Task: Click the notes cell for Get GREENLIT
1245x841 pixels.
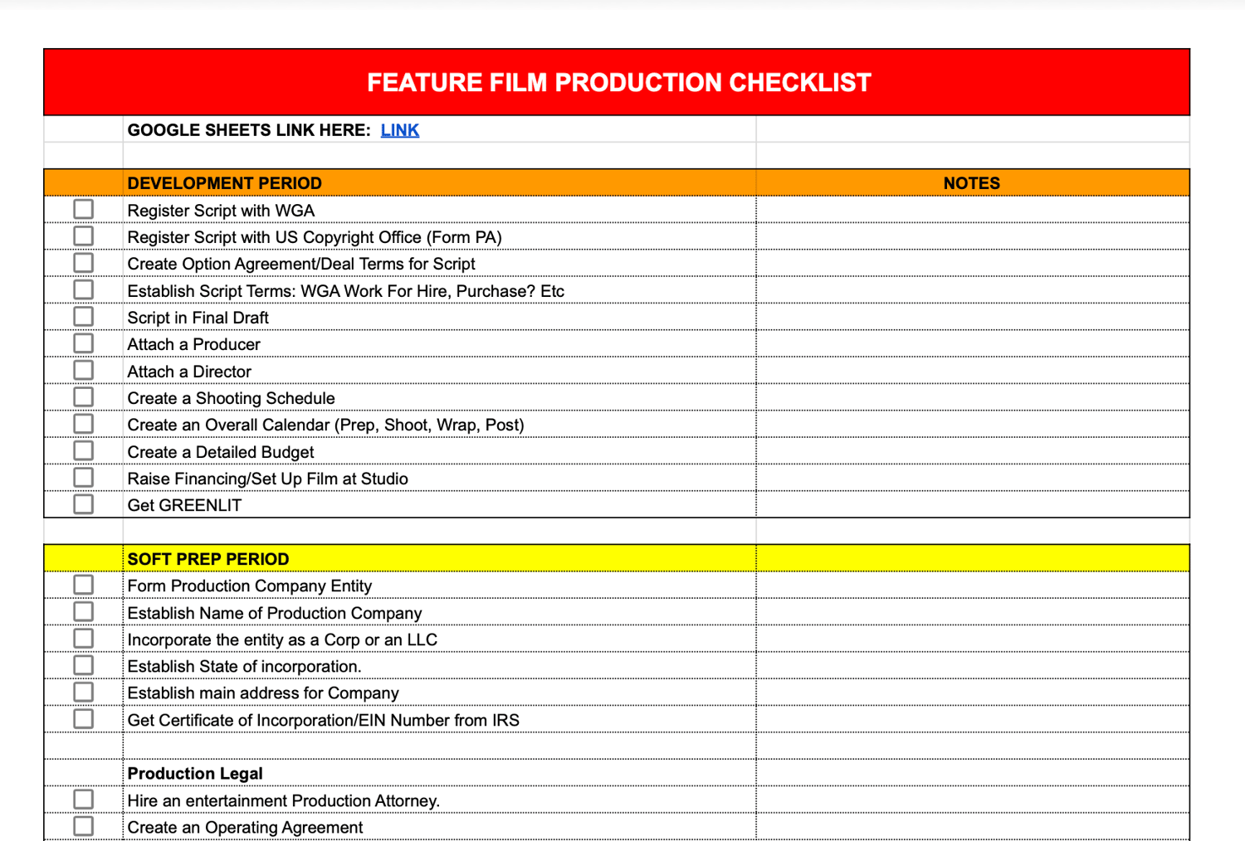Action: (971, 505)
